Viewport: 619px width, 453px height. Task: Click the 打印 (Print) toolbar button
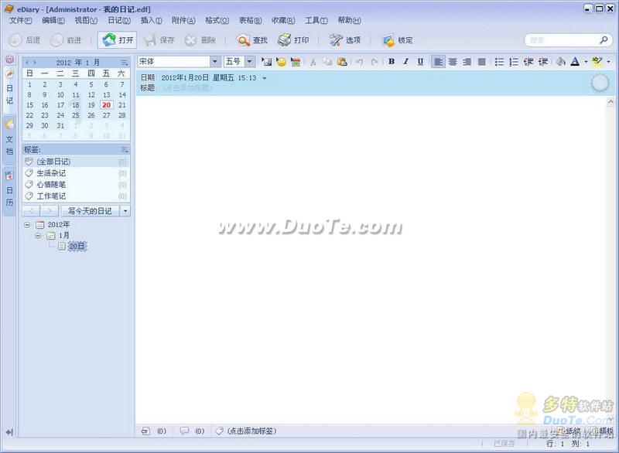coord(293,40)
